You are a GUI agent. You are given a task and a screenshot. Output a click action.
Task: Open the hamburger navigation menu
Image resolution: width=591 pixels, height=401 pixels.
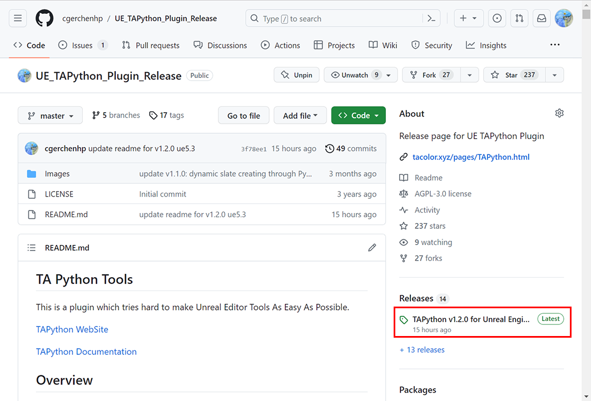[x=18, y=18]
